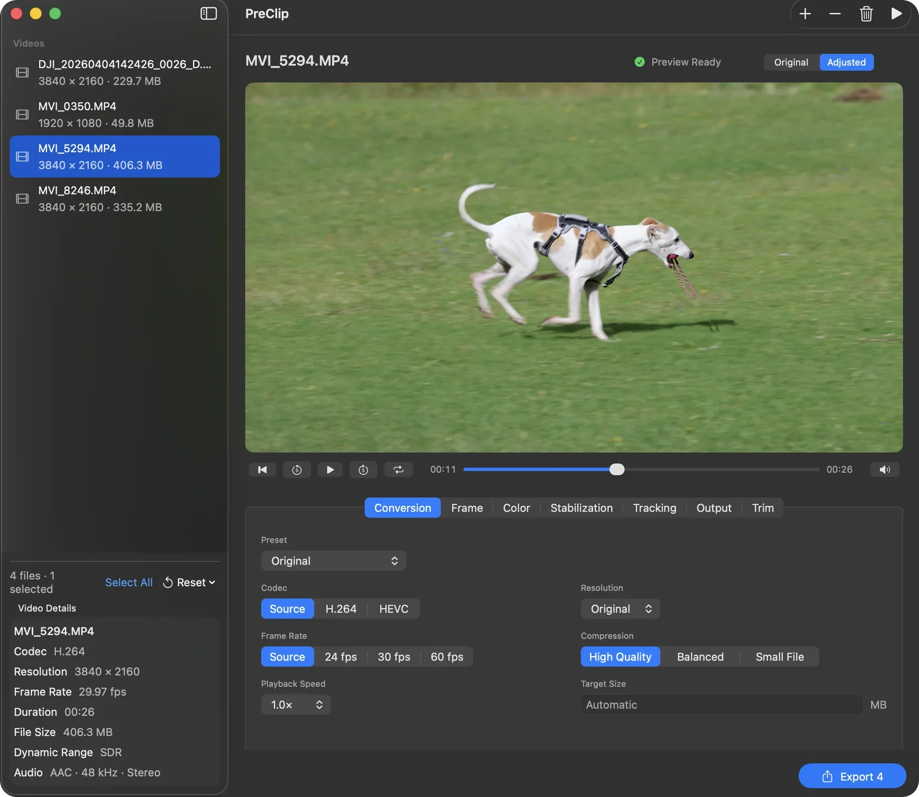Jump forward five seconds
The width and height of the screenshot is (919, 797).
(x=364, y=470)
